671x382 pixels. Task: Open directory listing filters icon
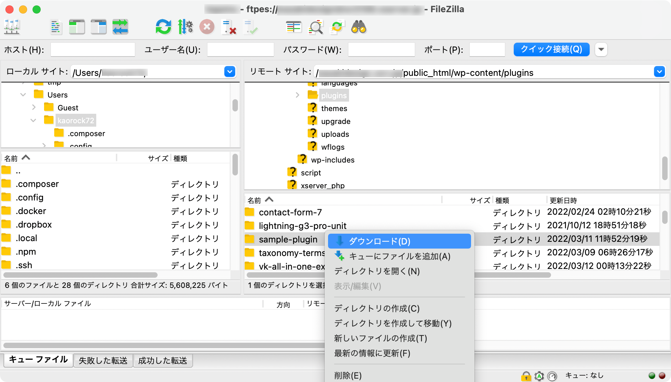[293, 27]
